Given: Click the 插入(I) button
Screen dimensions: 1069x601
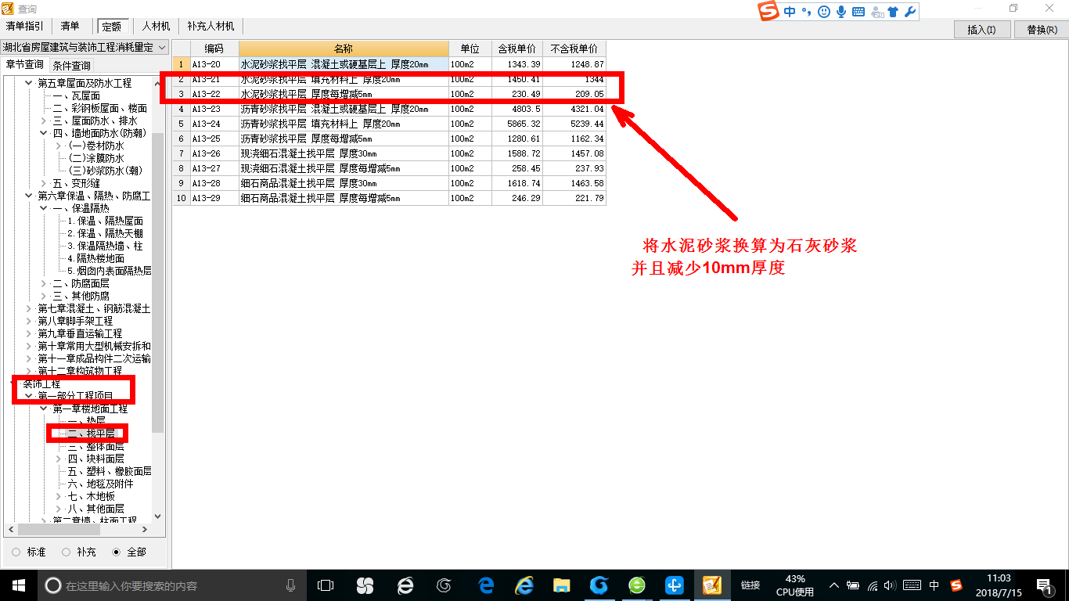Looking at the screenshot, I should 981,30.
